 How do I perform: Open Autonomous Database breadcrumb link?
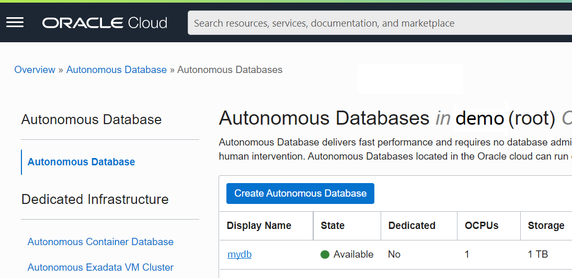point(116,70)
